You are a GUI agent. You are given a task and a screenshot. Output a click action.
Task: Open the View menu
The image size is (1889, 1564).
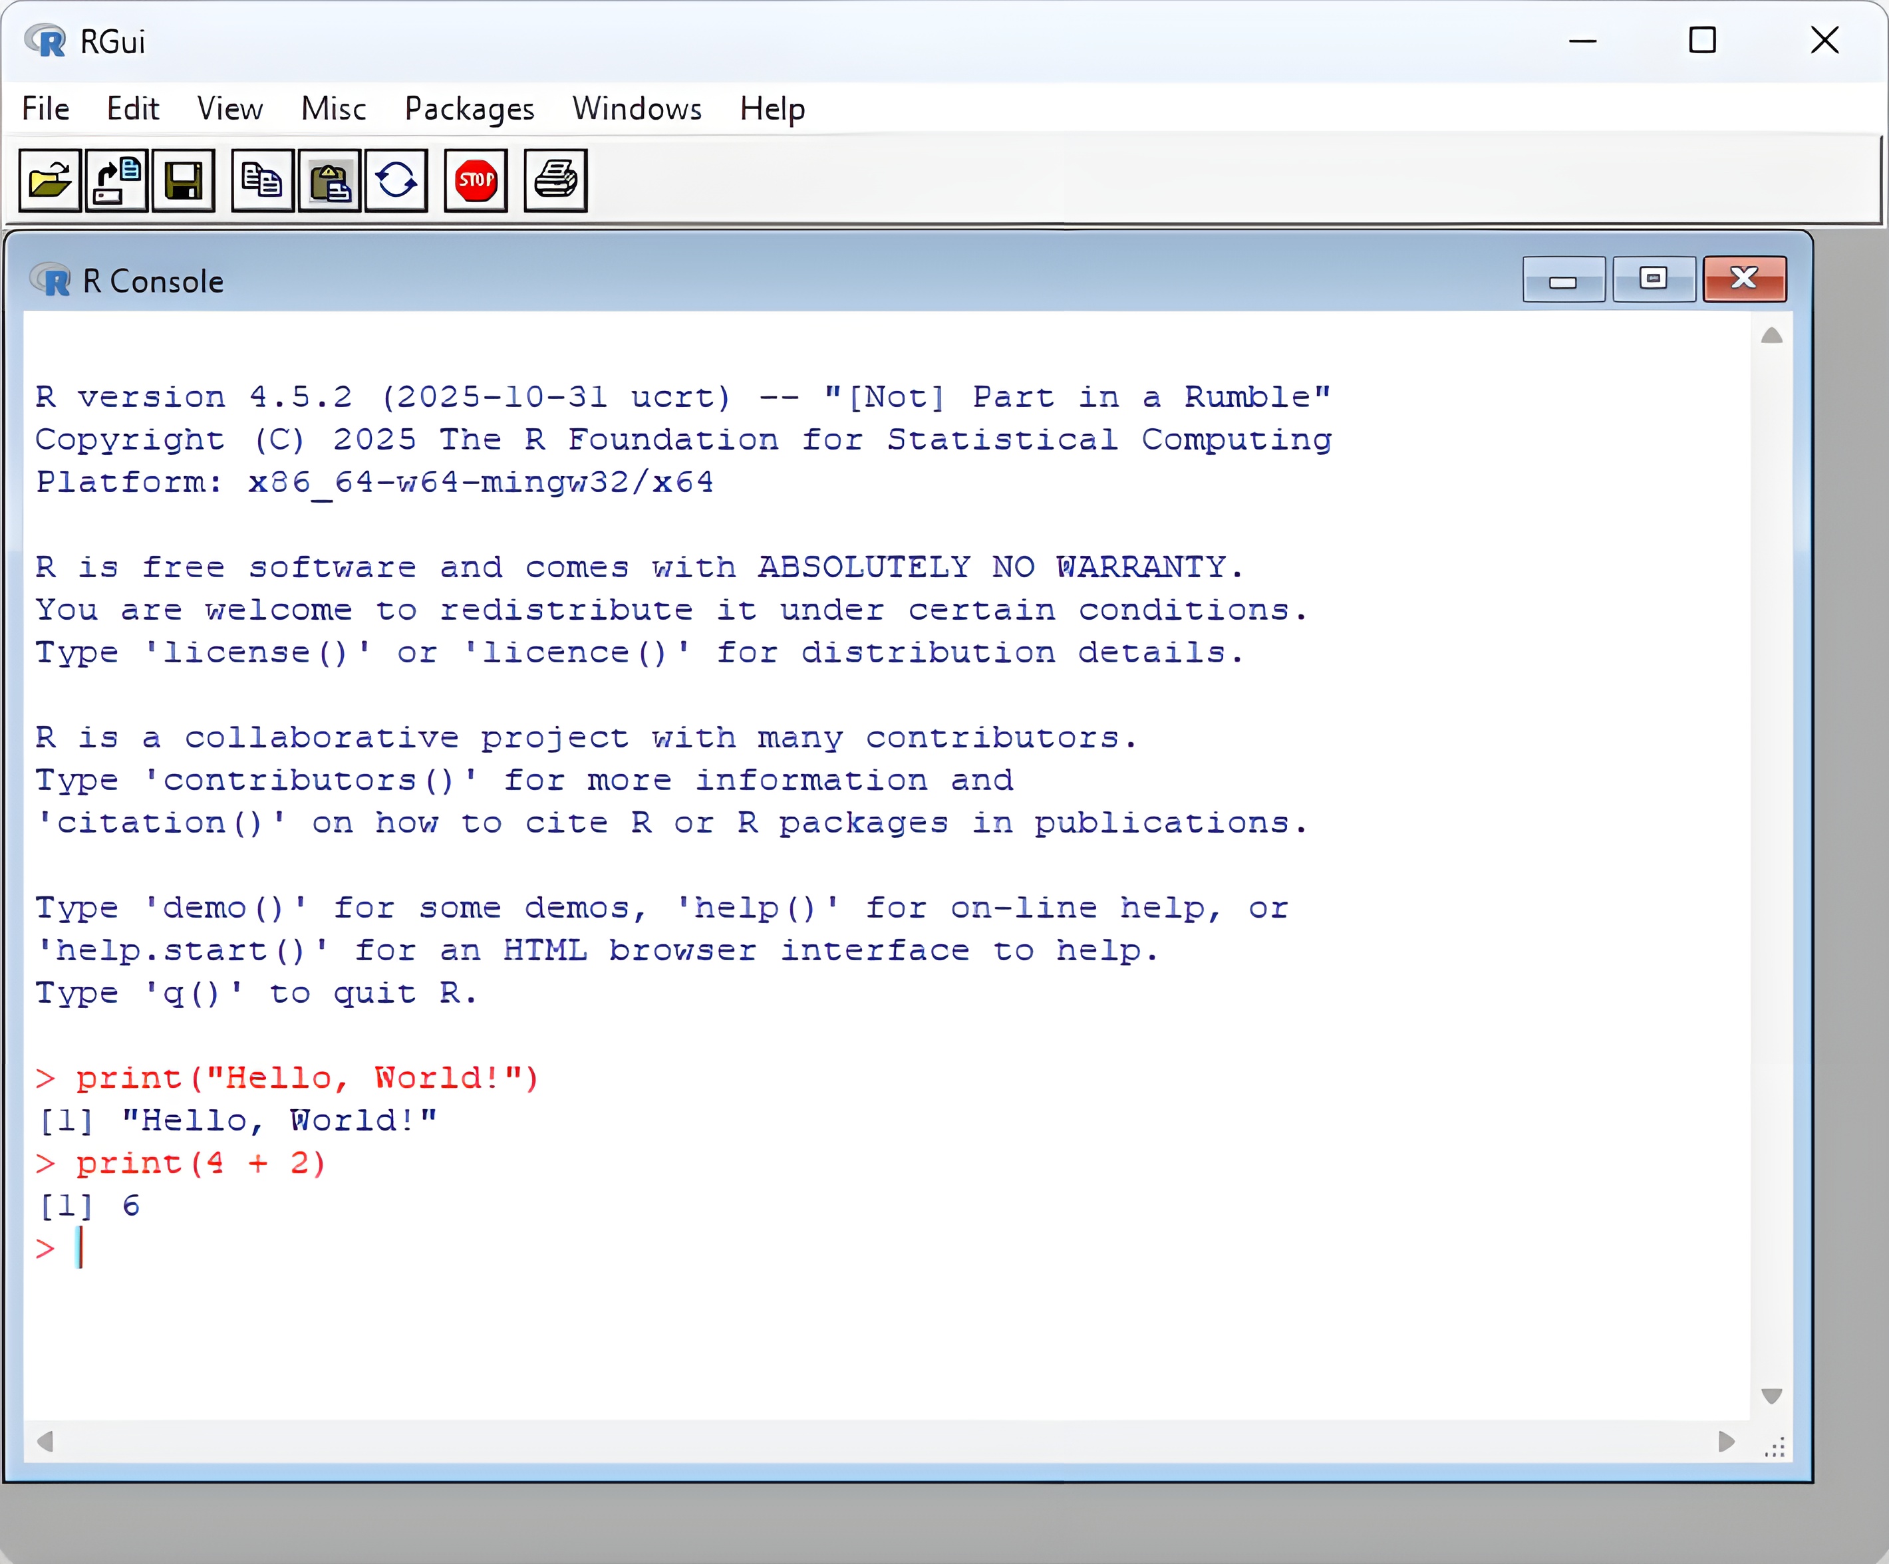coord(229,109)
